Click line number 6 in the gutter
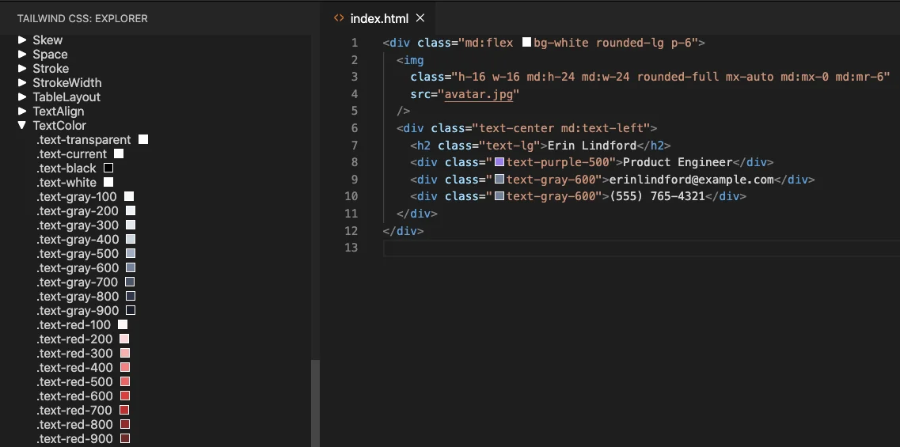Viewport: 900px width, 447px height. coord(354,128)
